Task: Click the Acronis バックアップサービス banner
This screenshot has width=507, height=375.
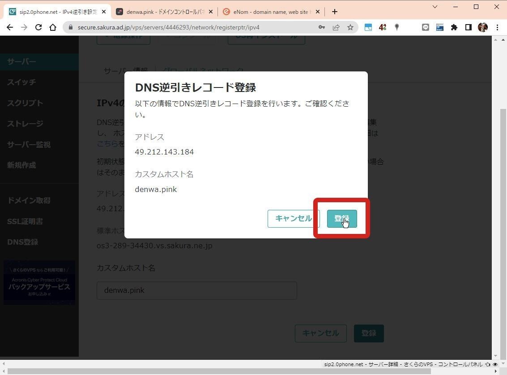Action: click(x=39, y=283)
